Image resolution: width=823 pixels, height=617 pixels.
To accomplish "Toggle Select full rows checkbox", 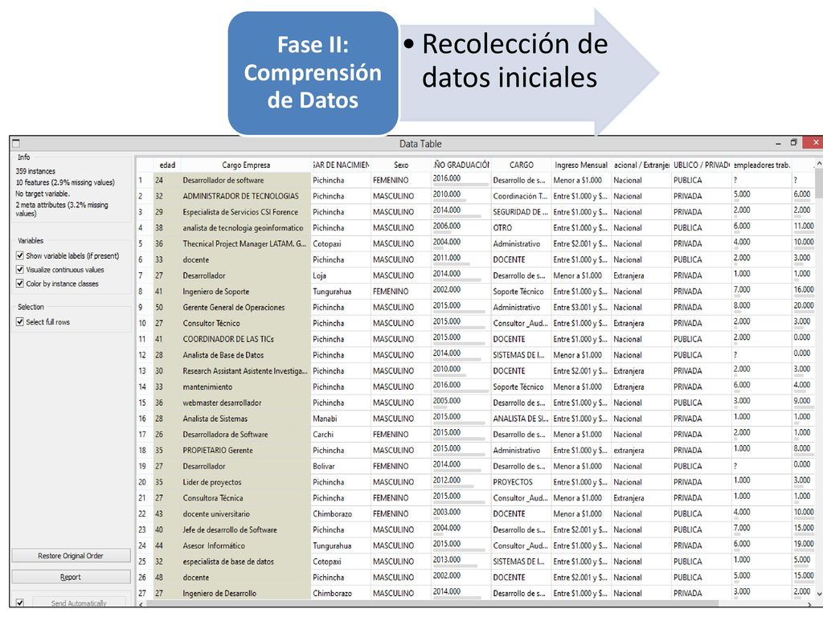I will [20, 321].
